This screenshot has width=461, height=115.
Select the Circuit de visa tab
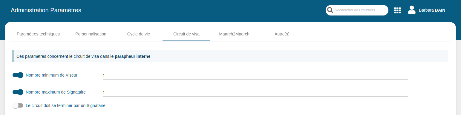pyautogui.click(x=186, y=34)
